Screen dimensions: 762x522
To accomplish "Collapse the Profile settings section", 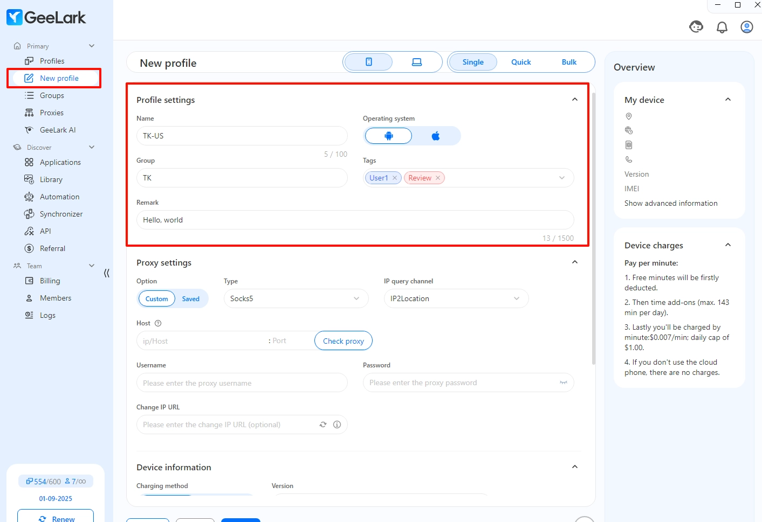I will [x=574, y=100].
